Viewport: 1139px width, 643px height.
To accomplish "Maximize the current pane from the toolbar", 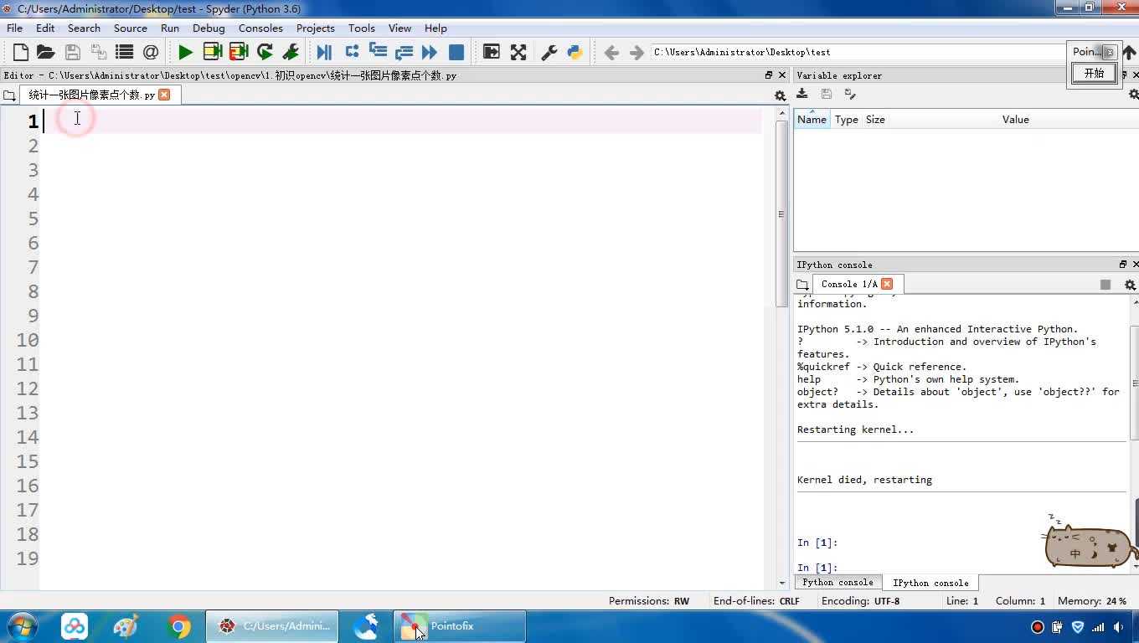I will click(x=492, y=52).
